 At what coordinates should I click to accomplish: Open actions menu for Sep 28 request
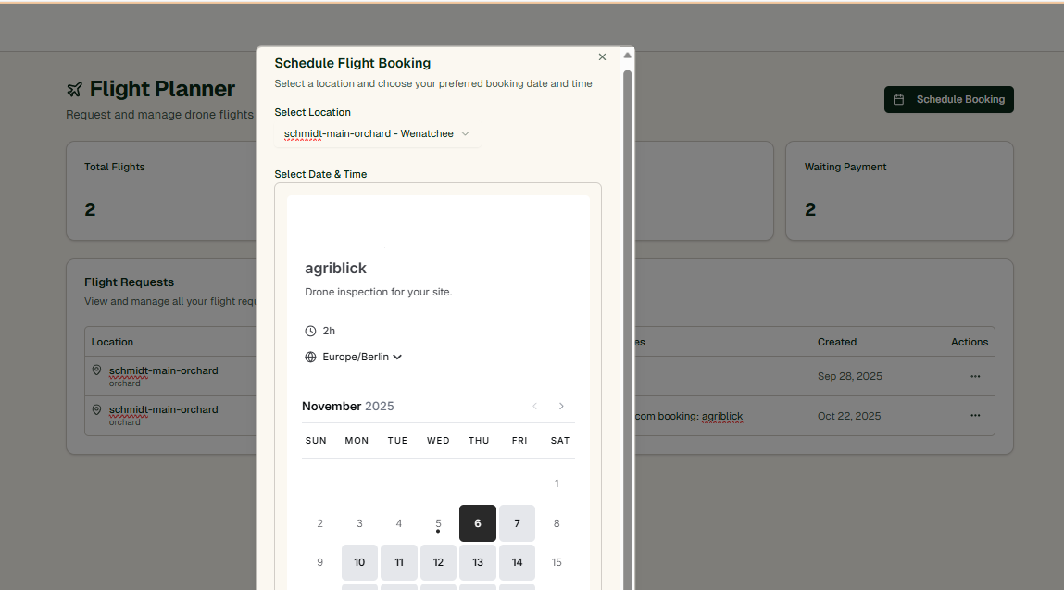974,377
